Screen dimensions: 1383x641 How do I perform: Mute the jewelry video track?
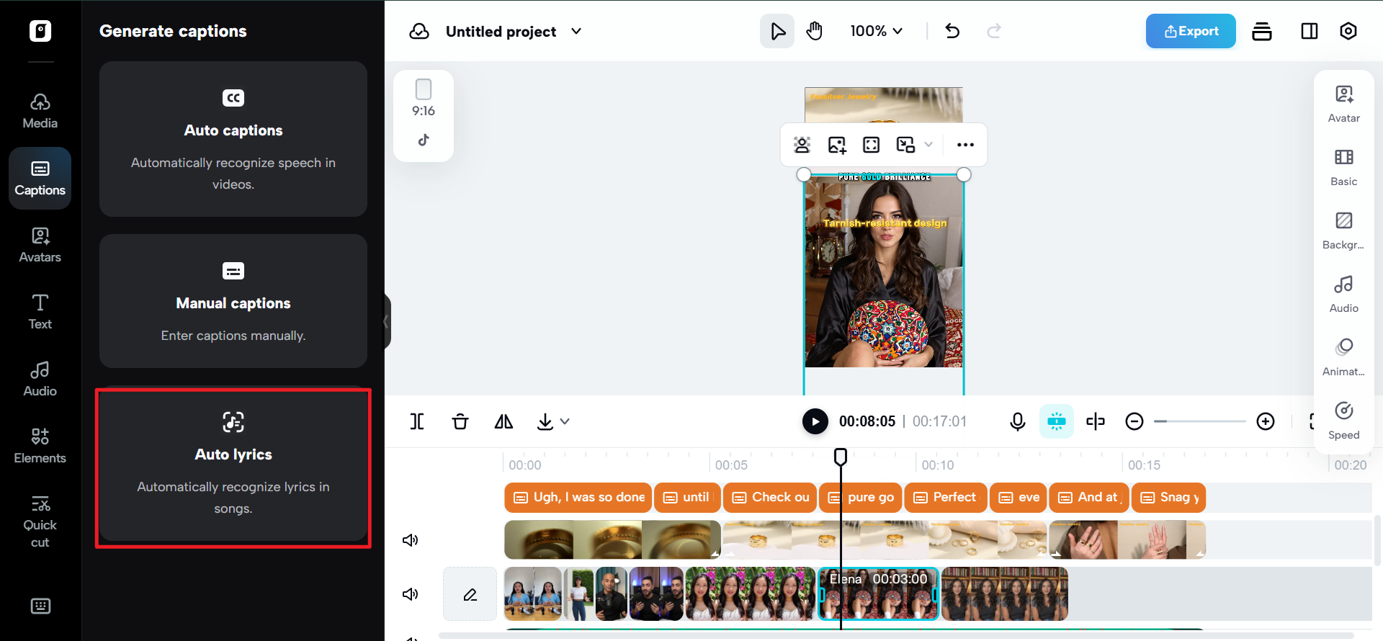tap(411, 540)
